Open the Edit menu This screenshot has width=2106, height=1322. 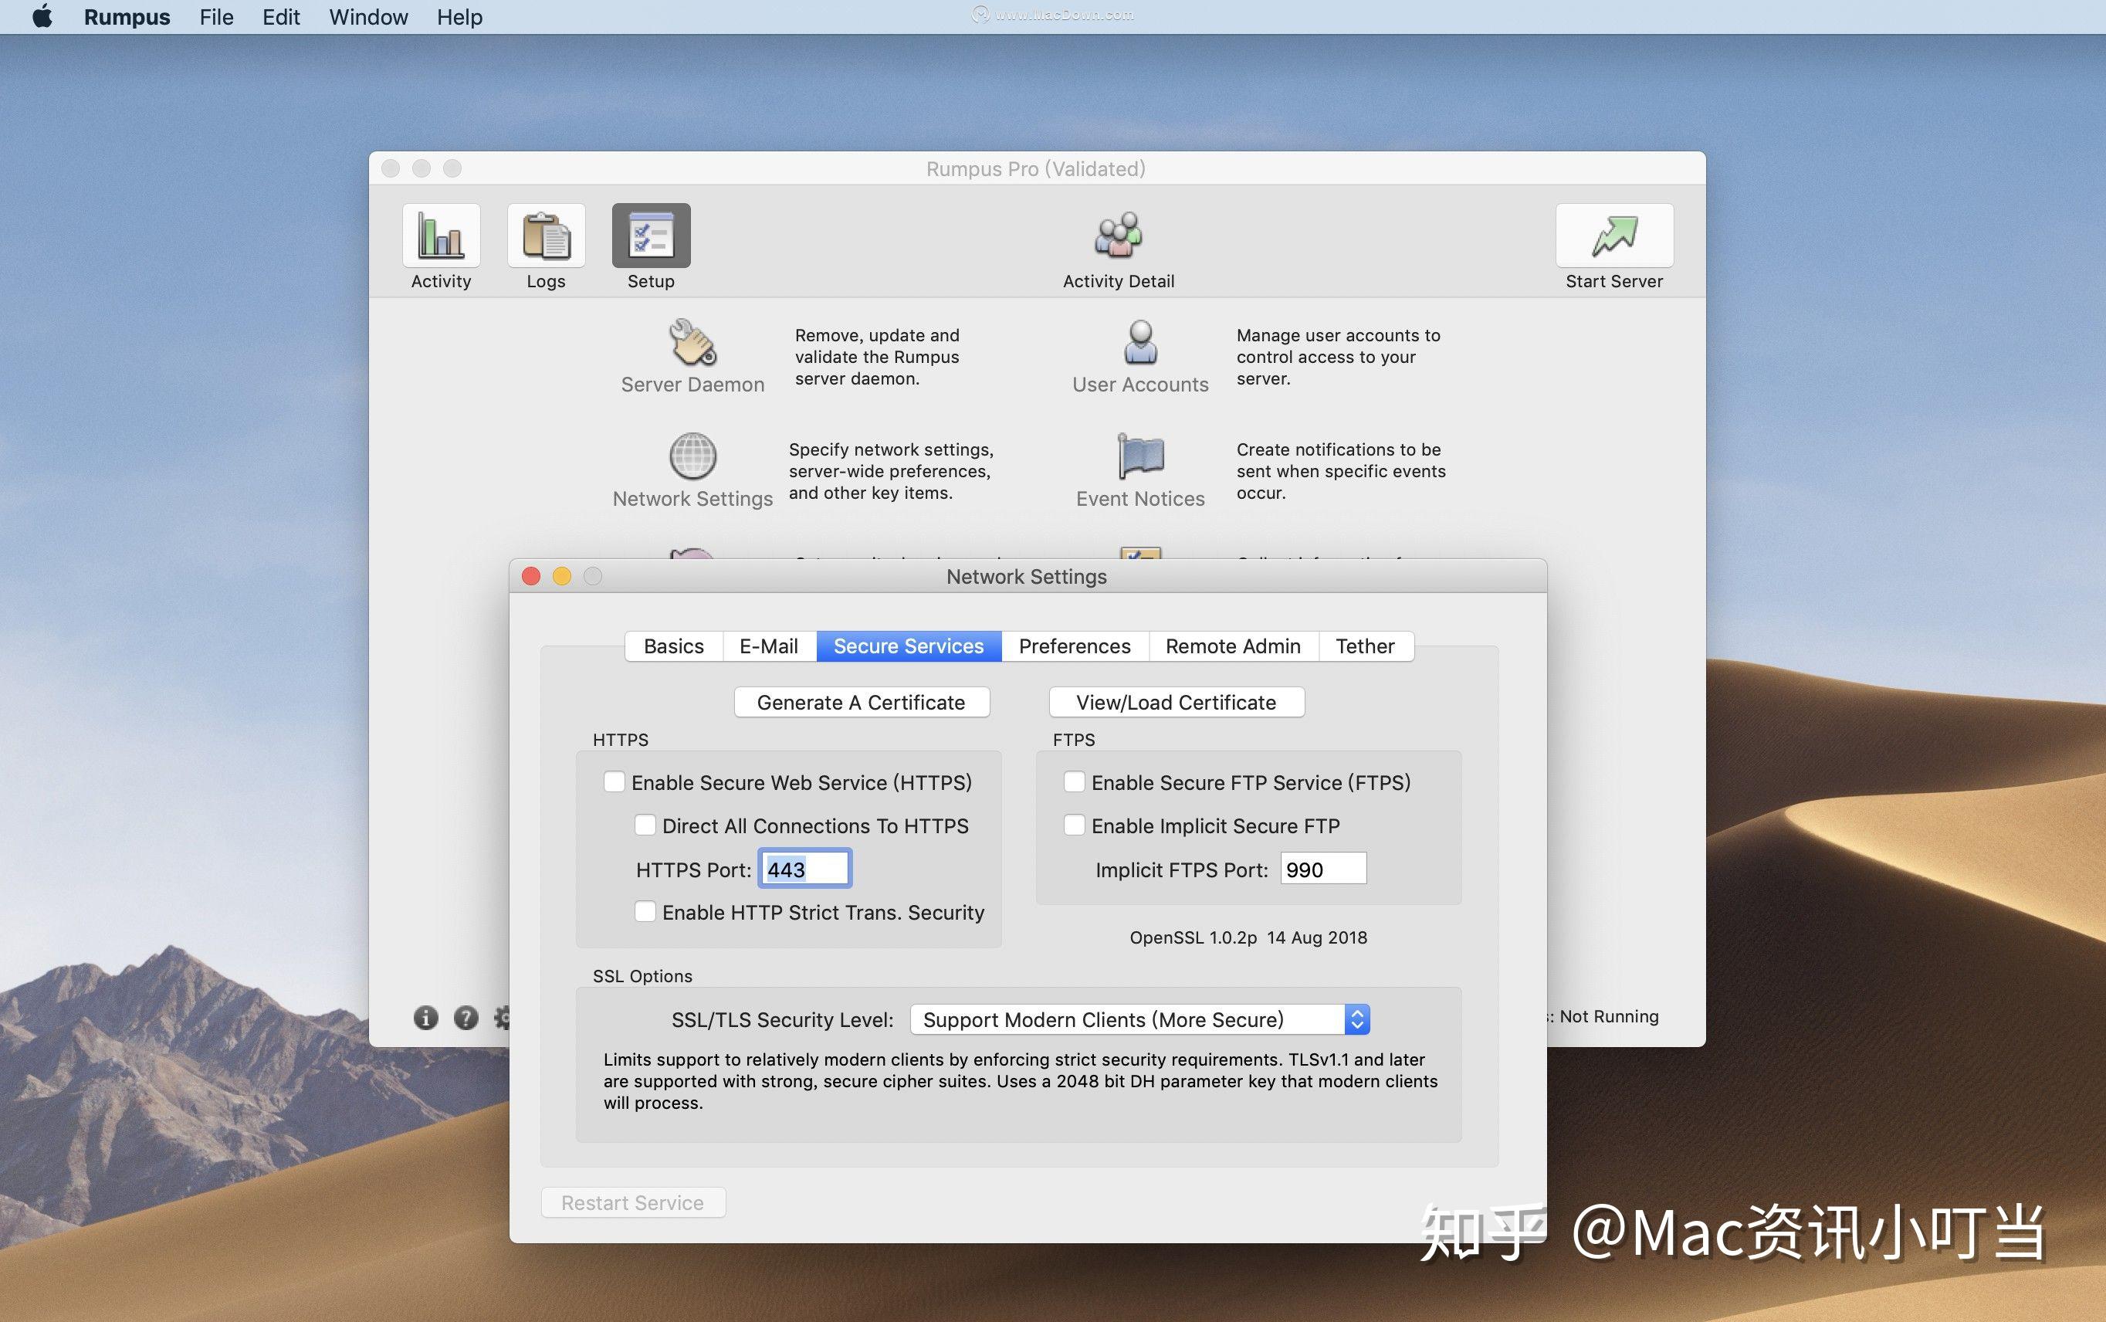[x=281, y=17]
